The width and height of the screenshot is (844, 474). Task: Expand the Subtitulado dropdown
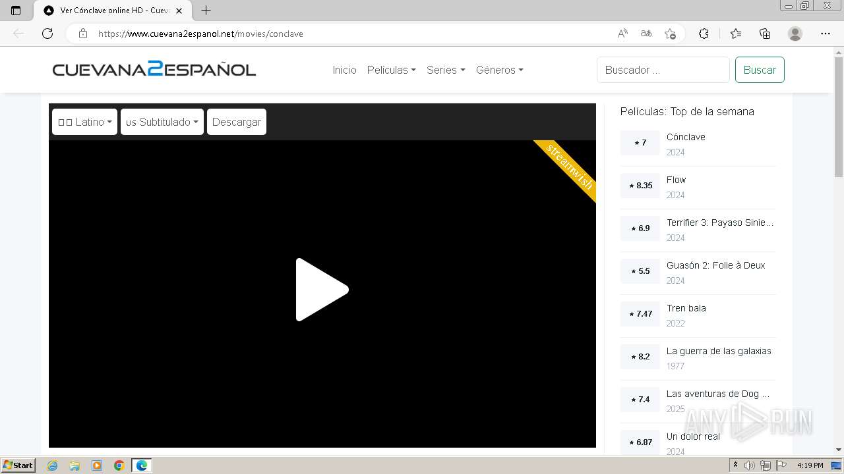(162, 122)
